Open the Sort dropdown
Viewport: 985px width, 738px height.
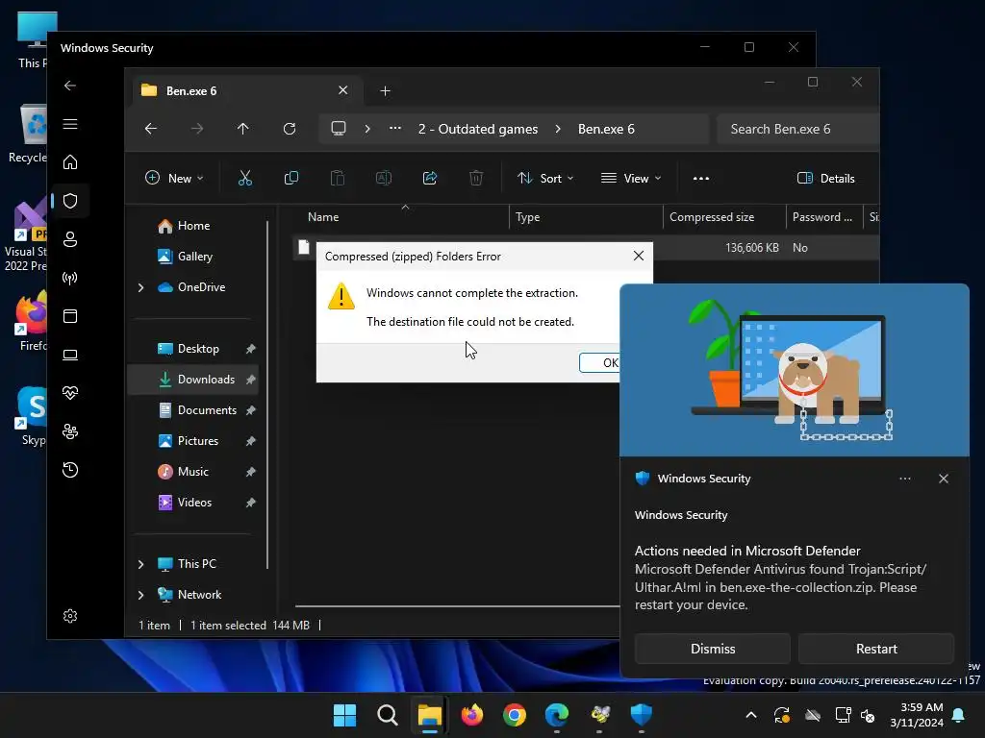pyautogui.click(x=545, y=178)
